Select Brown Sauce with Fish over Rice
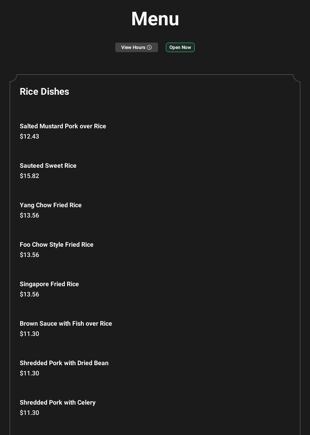The image size is (310, 435). pos(66,324)
